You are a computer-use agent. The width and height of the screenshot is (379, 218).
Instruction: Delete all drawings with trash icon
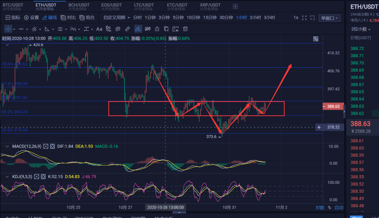[x=185, y=29]
